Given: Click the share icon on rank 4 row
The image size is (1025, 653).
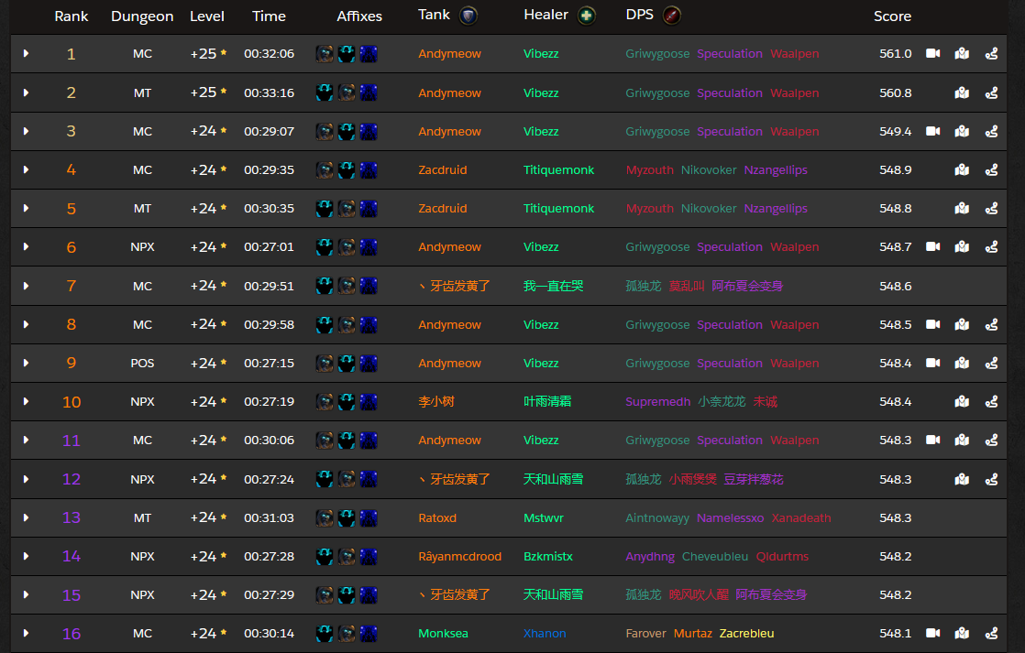Looking at the screenshot, I should [x=992, y=169].
